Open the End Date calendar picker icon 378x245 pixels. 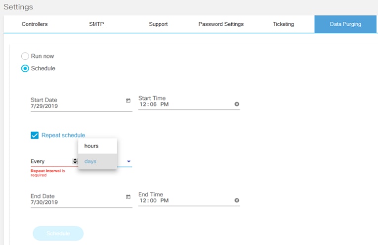click(128, 196)
